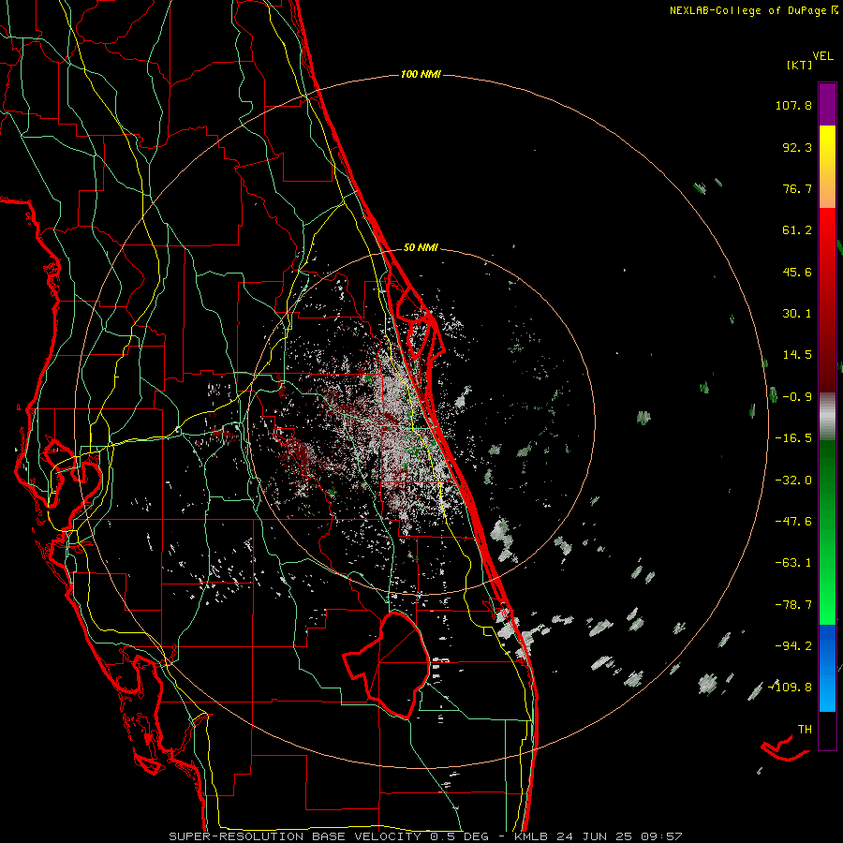Image resolution: width=843 pixels, height=843 pixels.
Task: Click the 100 NMI range ring label
Action: pos(421,74)
